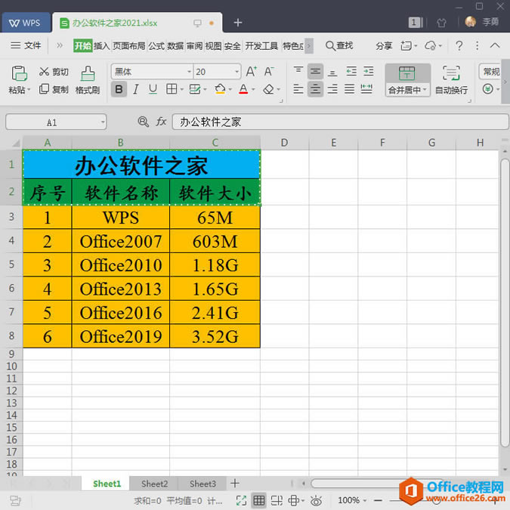Toggle reading mode crosshair icon
The width and height of the screenshot is (510, 510).
point(294,501)
